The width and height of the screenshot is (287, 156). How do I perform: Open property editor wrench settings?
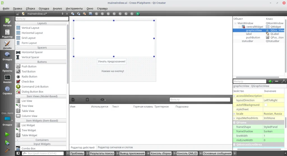pos(284,81)
